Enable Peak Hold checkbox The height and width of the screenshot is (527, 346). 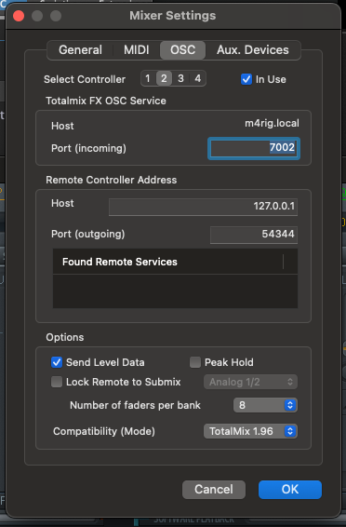(195, 362)
